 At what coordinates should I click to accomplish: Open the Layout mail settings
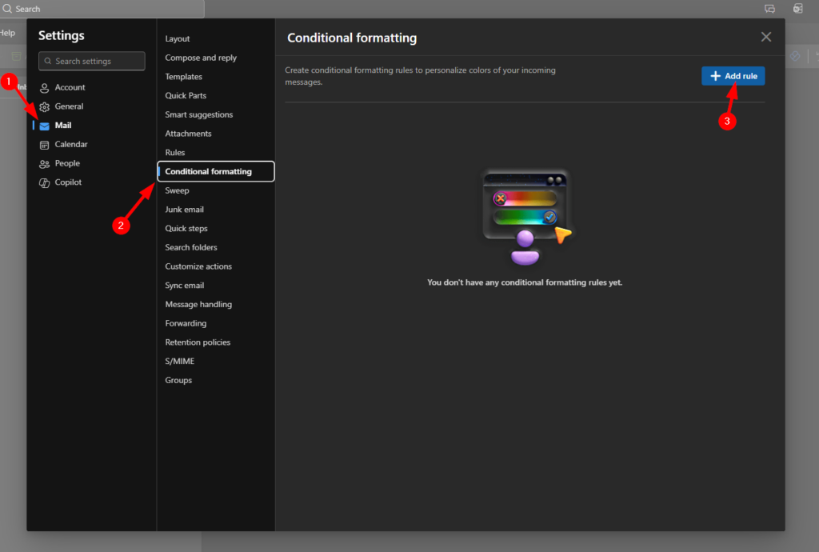[178, 39]
